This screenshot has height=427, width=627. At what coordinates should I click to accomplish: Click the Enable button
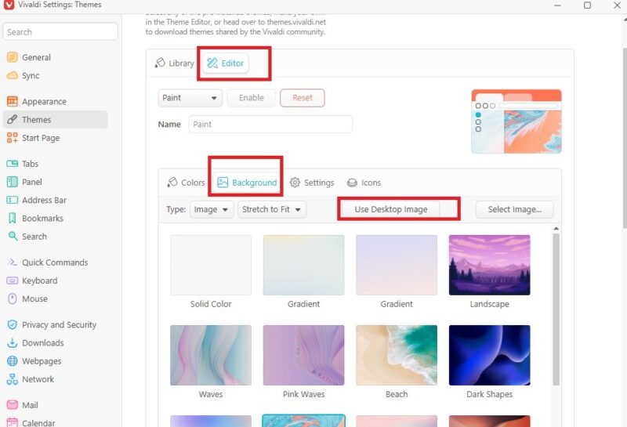pos(251,98)
